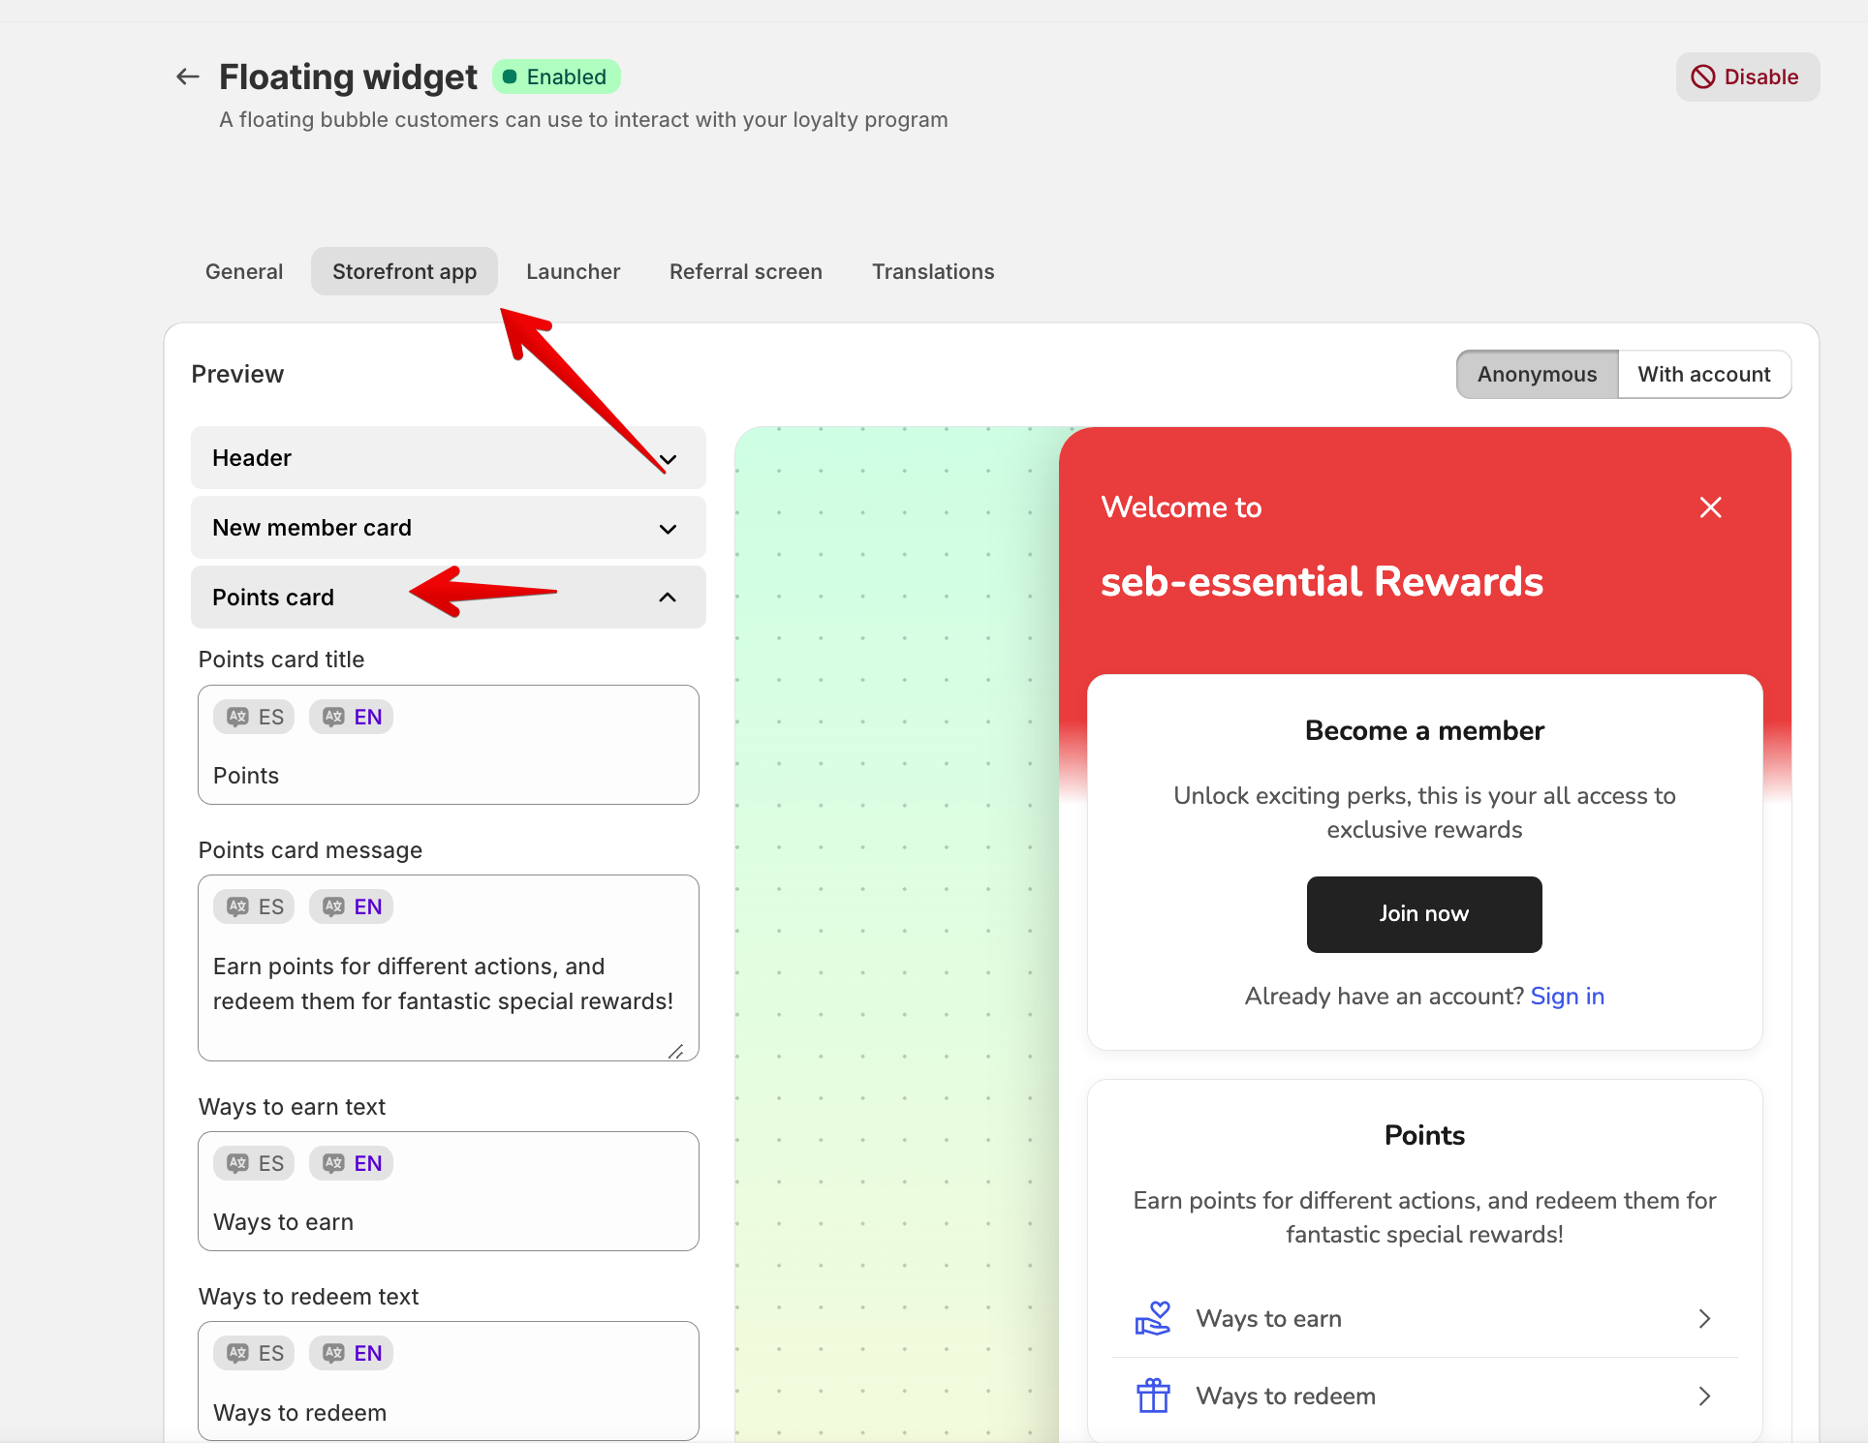The width and height of the screenshot is (1868, 1443).
Task: Expand the Header section
Action: click(x=449, y=458)
